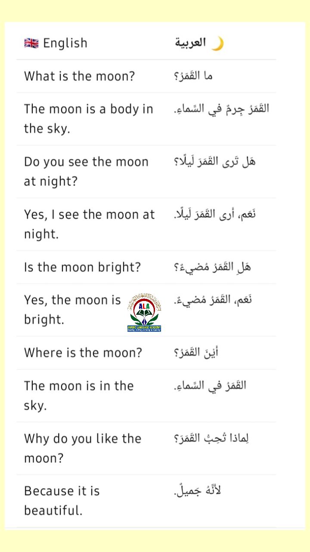Click the ALA Arabic Language Academy logo

(144, 313)
